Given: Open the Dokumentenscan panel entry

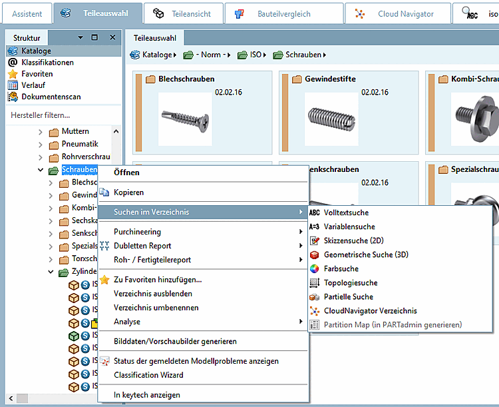Looking at the screenshot, I should (51, 97).
